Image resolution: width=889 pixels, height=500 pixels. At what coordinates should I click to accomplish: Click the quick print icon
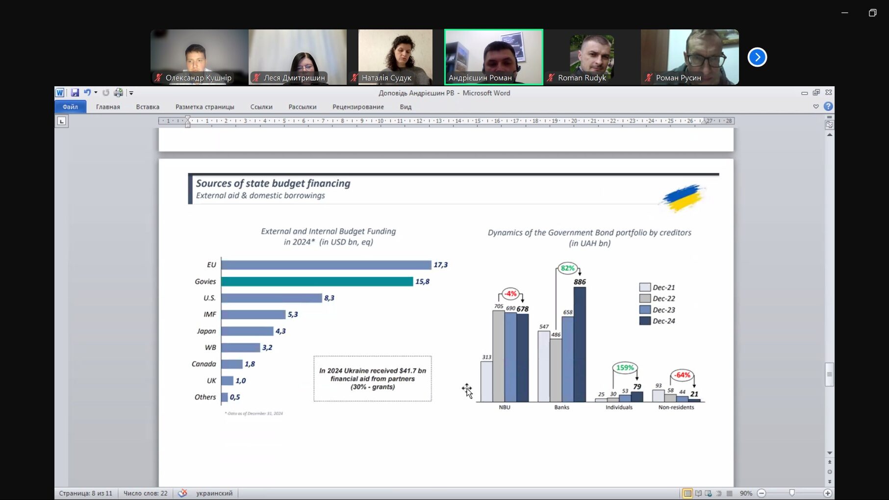click(x=118, y=93)
